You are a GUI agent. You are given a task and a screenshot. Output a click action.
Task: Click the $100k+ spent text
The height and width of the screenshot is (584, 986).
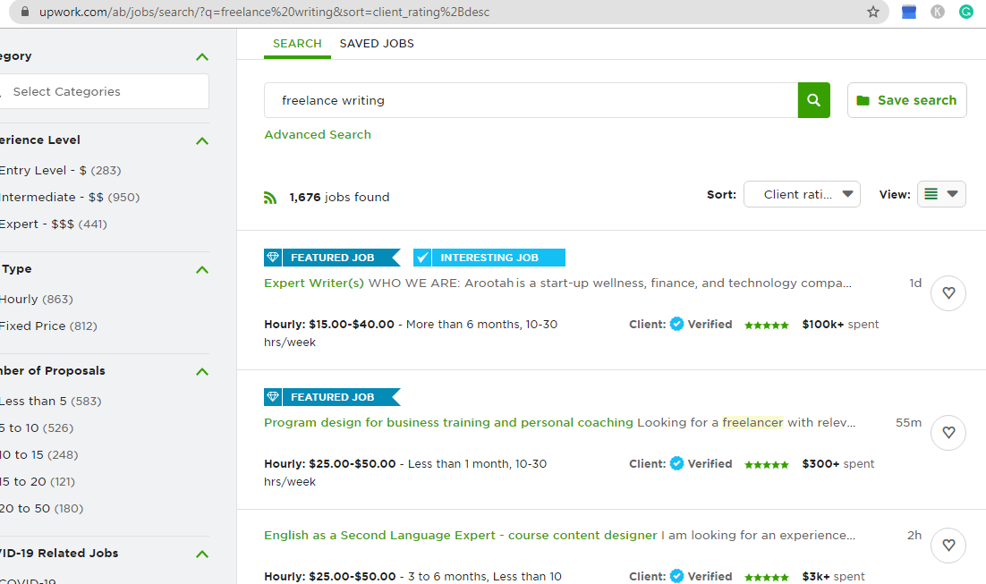(840, 325)
